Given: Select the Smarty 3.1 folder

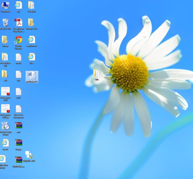Looking at the screenshot, I should point(32,24).
